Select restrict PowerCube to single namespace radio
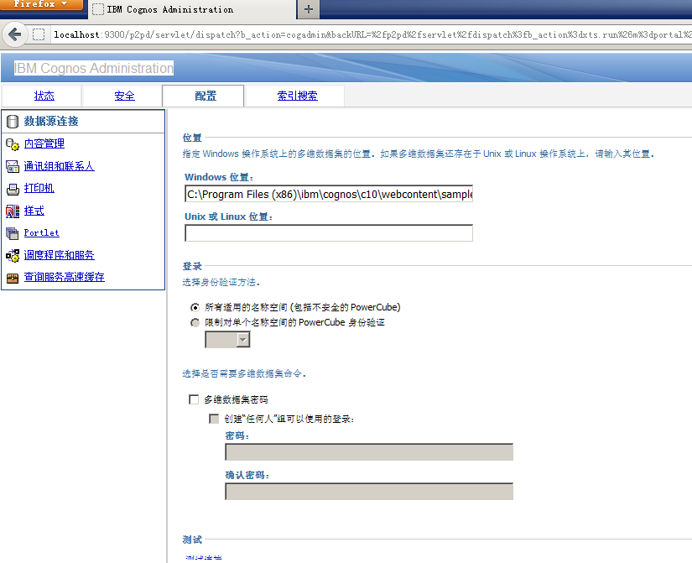This screenshot has height=563, width=692. point(195,323)
